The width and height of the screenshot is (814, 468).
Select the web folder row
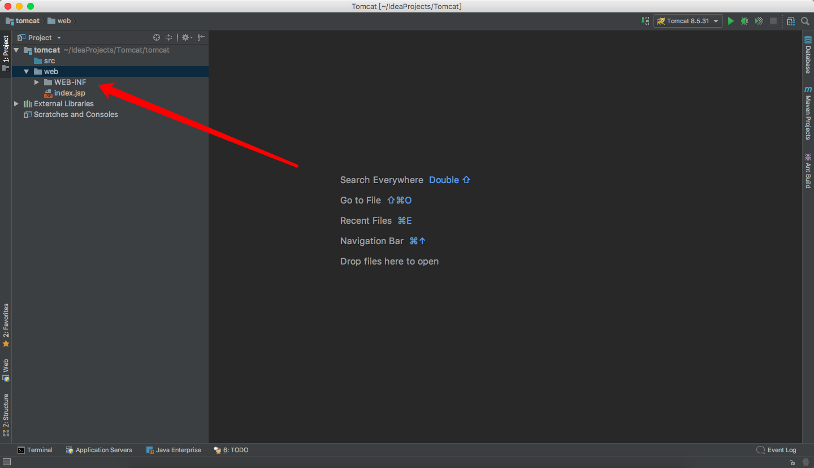(x=110, y=71)
